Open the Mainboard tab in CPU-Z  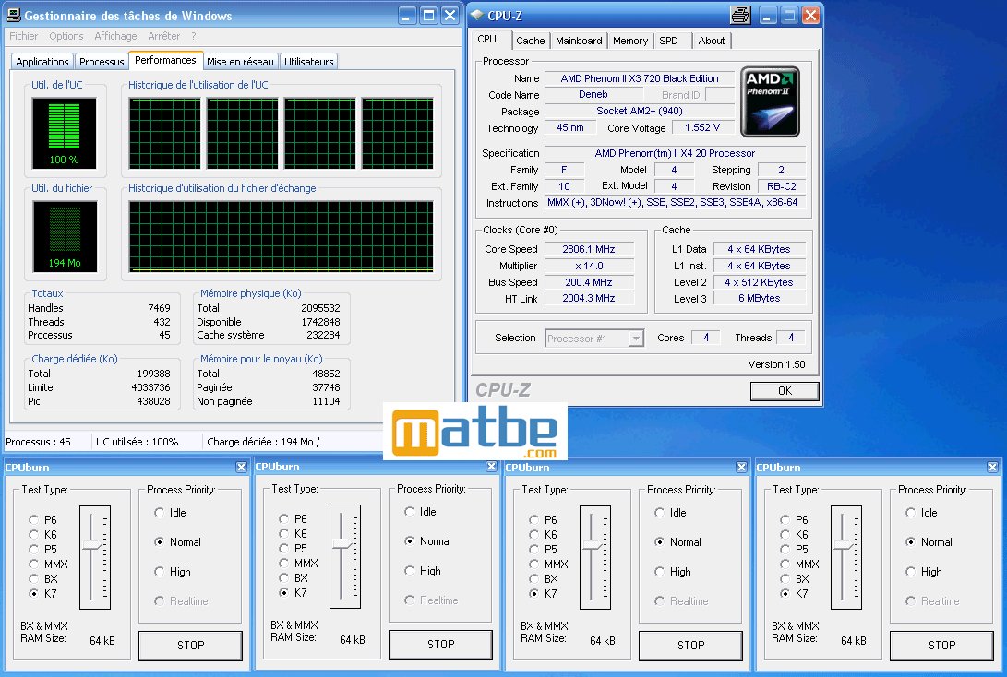coord(579,42)
